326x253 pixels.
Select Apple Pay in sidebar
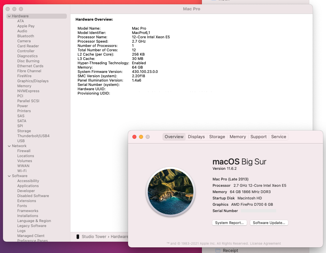[x=26, y=26]
